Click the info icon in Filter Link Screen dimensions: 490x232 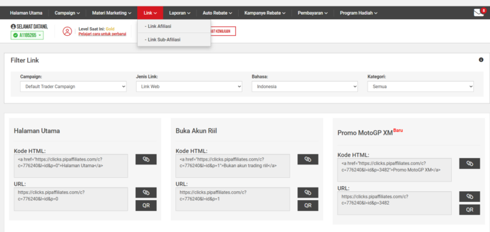pyautogui.click(x=481, y=60)
